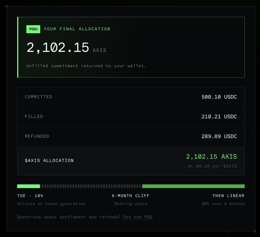Select the FILLED row label

[34, 116]
